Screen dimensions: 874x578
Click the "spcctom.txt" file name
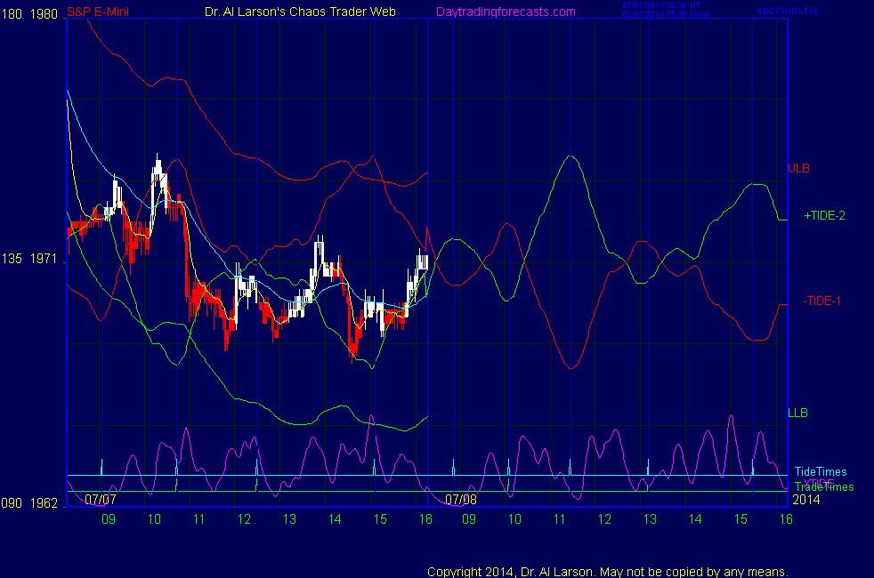787,11
